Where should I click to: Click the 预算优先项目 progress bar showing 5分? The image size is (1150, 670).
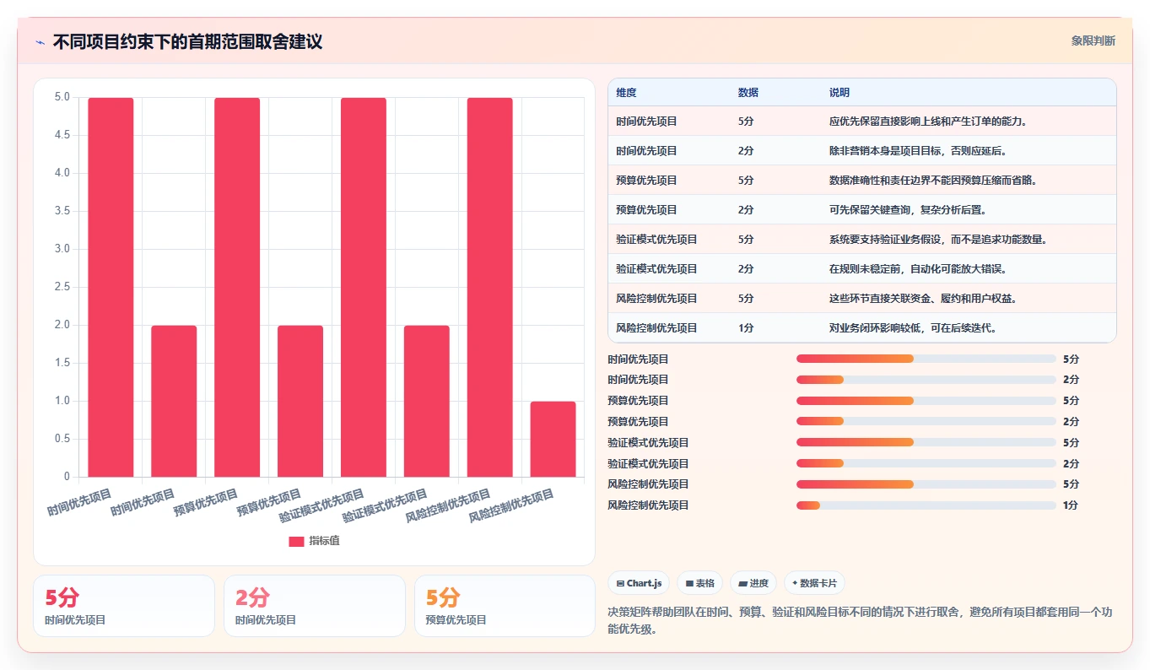926,401
